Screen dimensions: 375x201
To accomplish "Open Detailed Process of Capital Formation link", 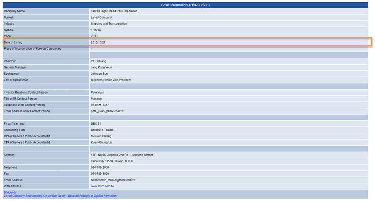I will [92, 196].
